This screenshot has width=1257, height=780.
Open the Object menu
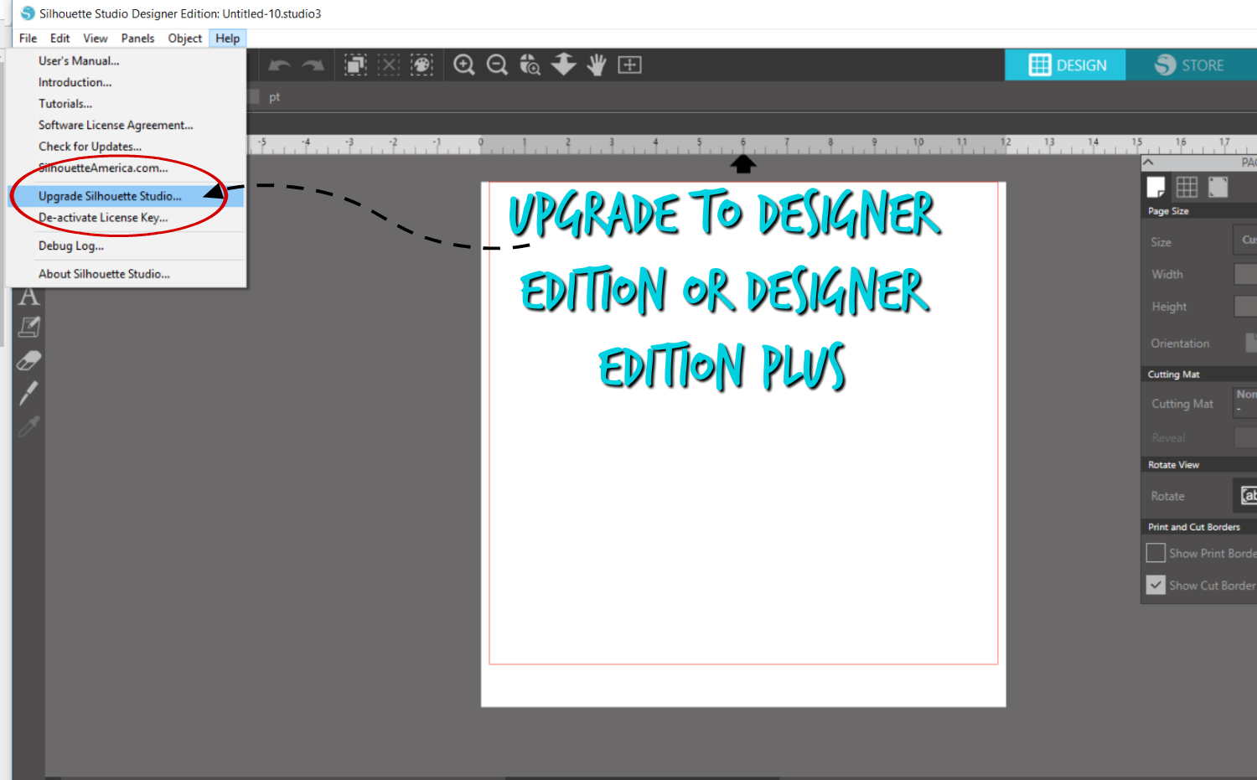click(x=184, y=38)
